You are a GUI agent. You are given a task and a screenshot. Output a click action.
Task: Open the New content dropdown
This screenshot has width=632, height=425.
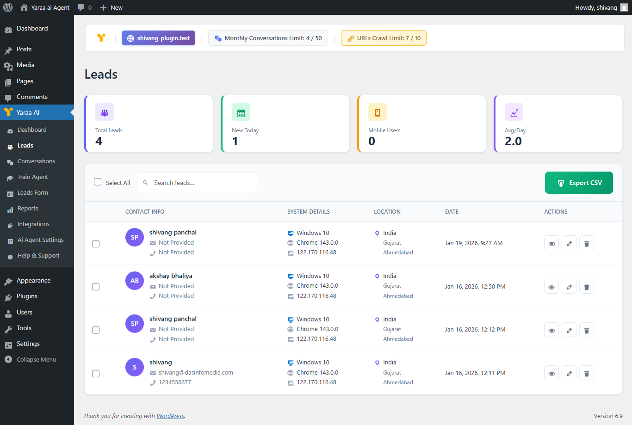click(x=111, y=7)
